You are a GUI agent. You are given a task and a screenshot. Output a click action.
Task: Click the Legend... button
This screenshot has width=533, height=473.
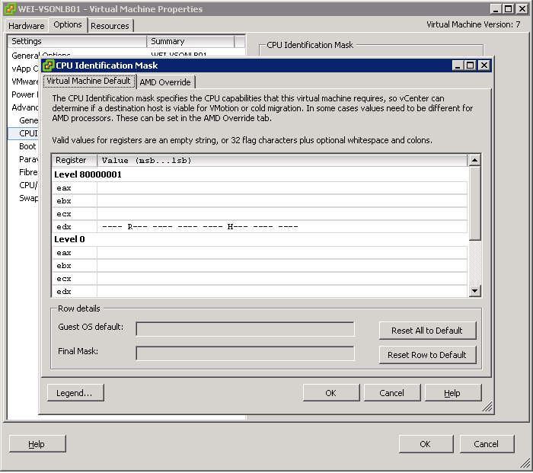pos(75,393)
